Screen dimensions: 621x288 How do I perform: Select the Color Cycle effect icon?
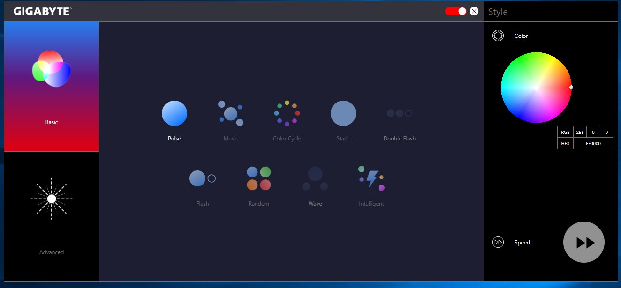tap(287, 113)
